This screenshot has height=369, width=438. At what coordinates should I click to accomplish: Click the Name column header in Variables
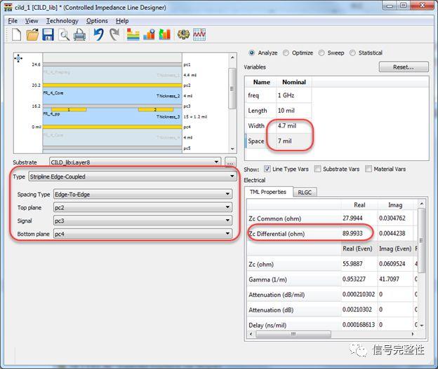pyautogui.click(x=261, y=82)
